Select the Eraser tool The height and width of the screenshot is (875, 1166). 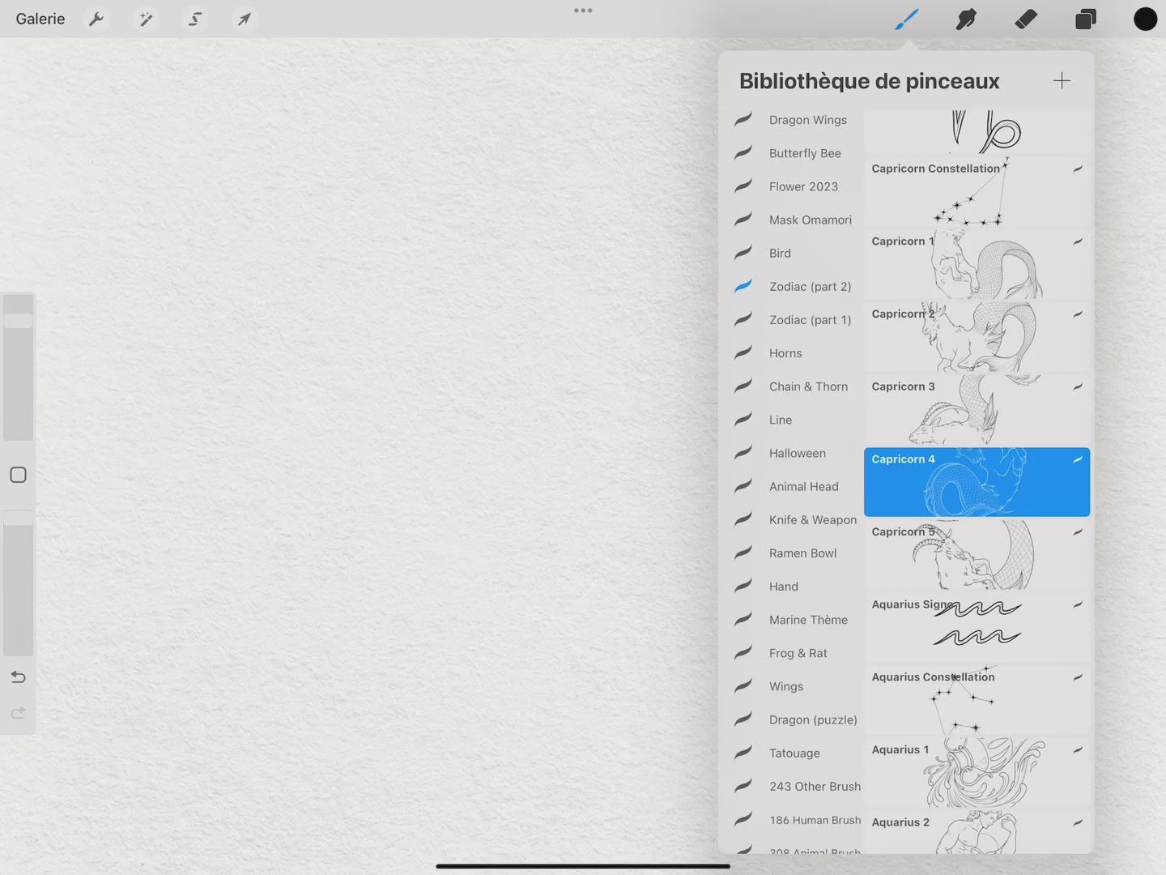[x=1026, y=19]
